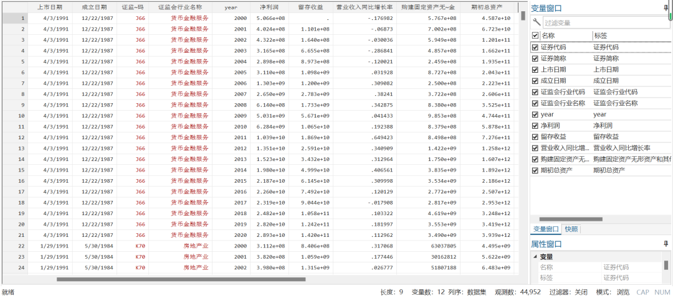Click the 模式: 浏览 status entry
This screenshot has width=673, height=296.
[x=613, y=292]
